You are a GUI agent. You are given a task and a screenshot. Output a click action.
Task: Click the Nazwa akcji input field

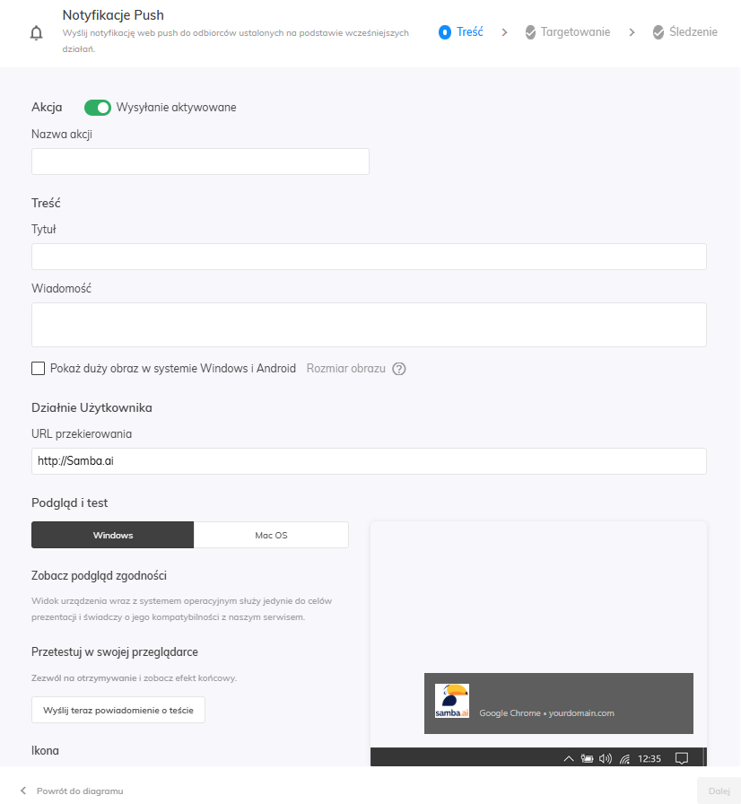click(200, 162)
